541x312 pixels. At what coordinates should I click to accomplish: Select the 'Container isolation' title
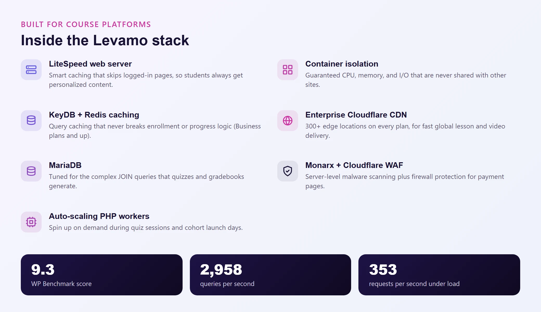(342, 64)
